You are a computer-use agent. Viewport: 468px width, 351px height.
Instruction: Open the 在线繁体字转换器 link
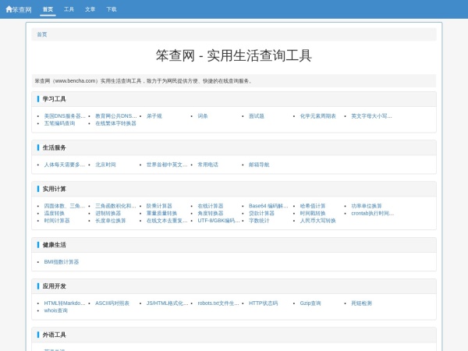pyautogui.click(x=115, y=123)
